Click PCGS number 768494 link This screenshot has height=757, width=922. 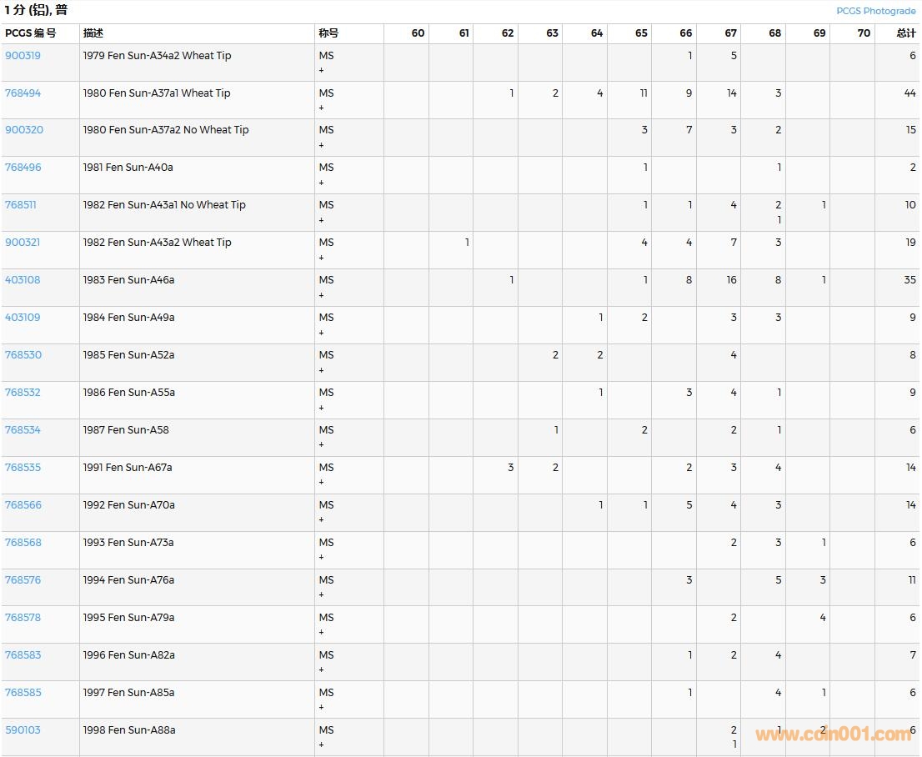coord(23,93)
